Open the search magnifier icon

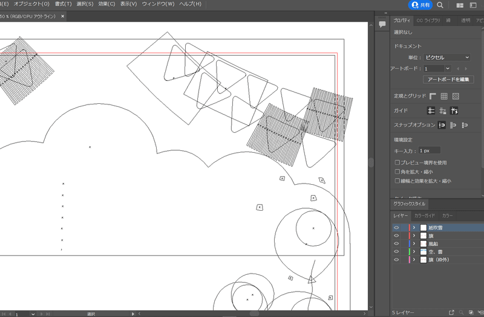[x=440, y=5]
